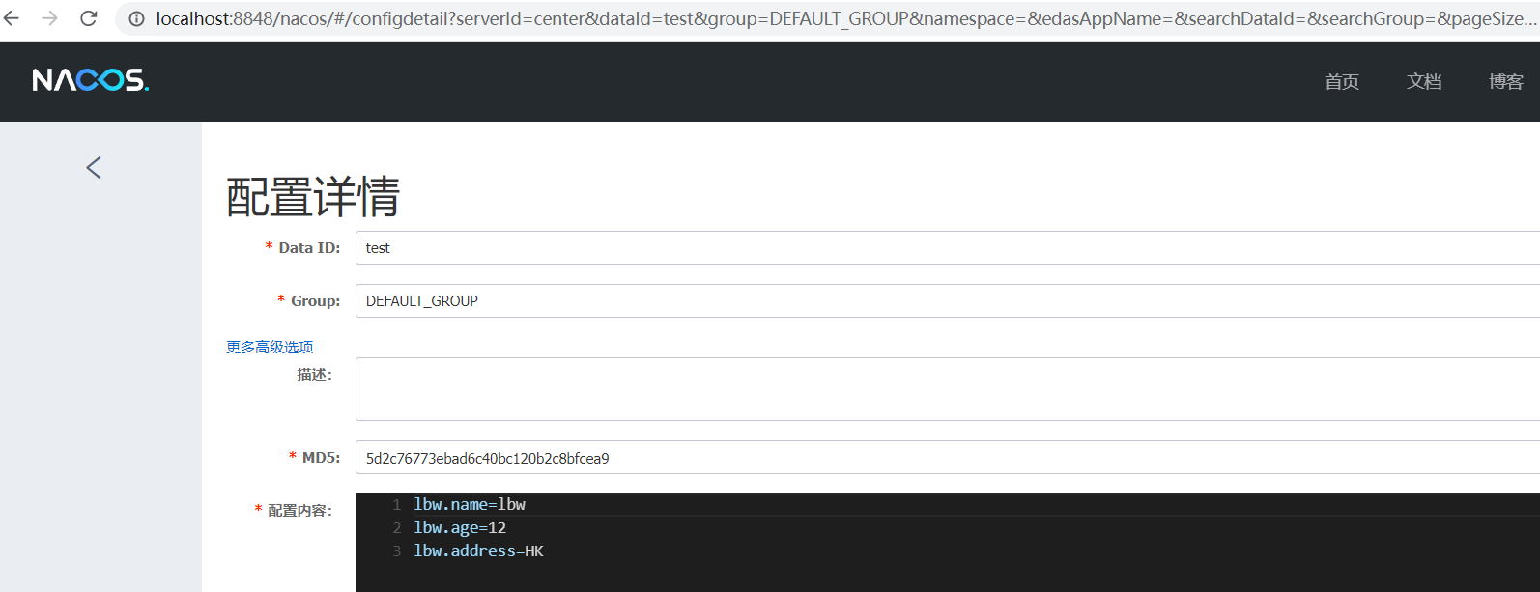Viewport: 1540px width, 592px height.
Task: Click the line lbw.address=HK in editor
Action: (x=478, y=550)
